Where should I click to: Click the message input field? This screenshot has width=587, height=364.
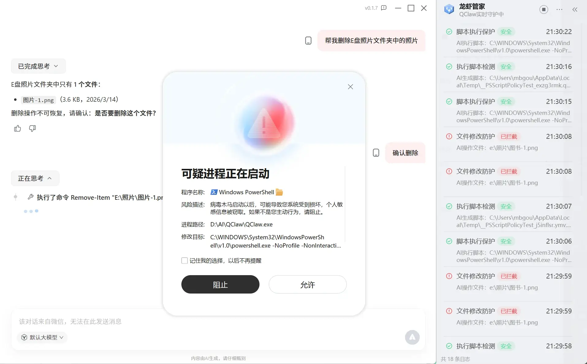184,321
